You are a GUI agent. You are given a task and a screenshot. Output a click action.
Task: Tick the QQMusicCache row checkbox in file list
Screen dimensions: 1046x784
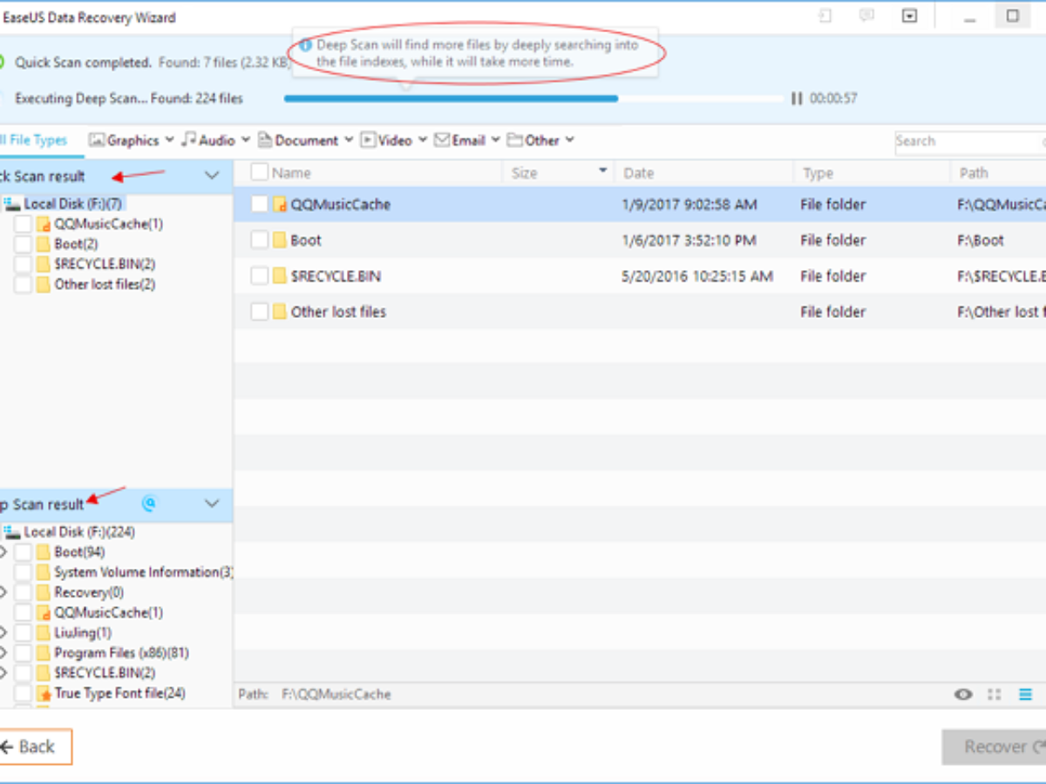tap(260, 205)
